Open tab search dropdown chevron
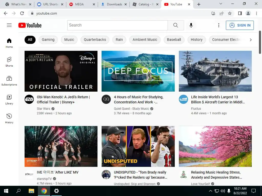The image size is (262, 196). 221,4
